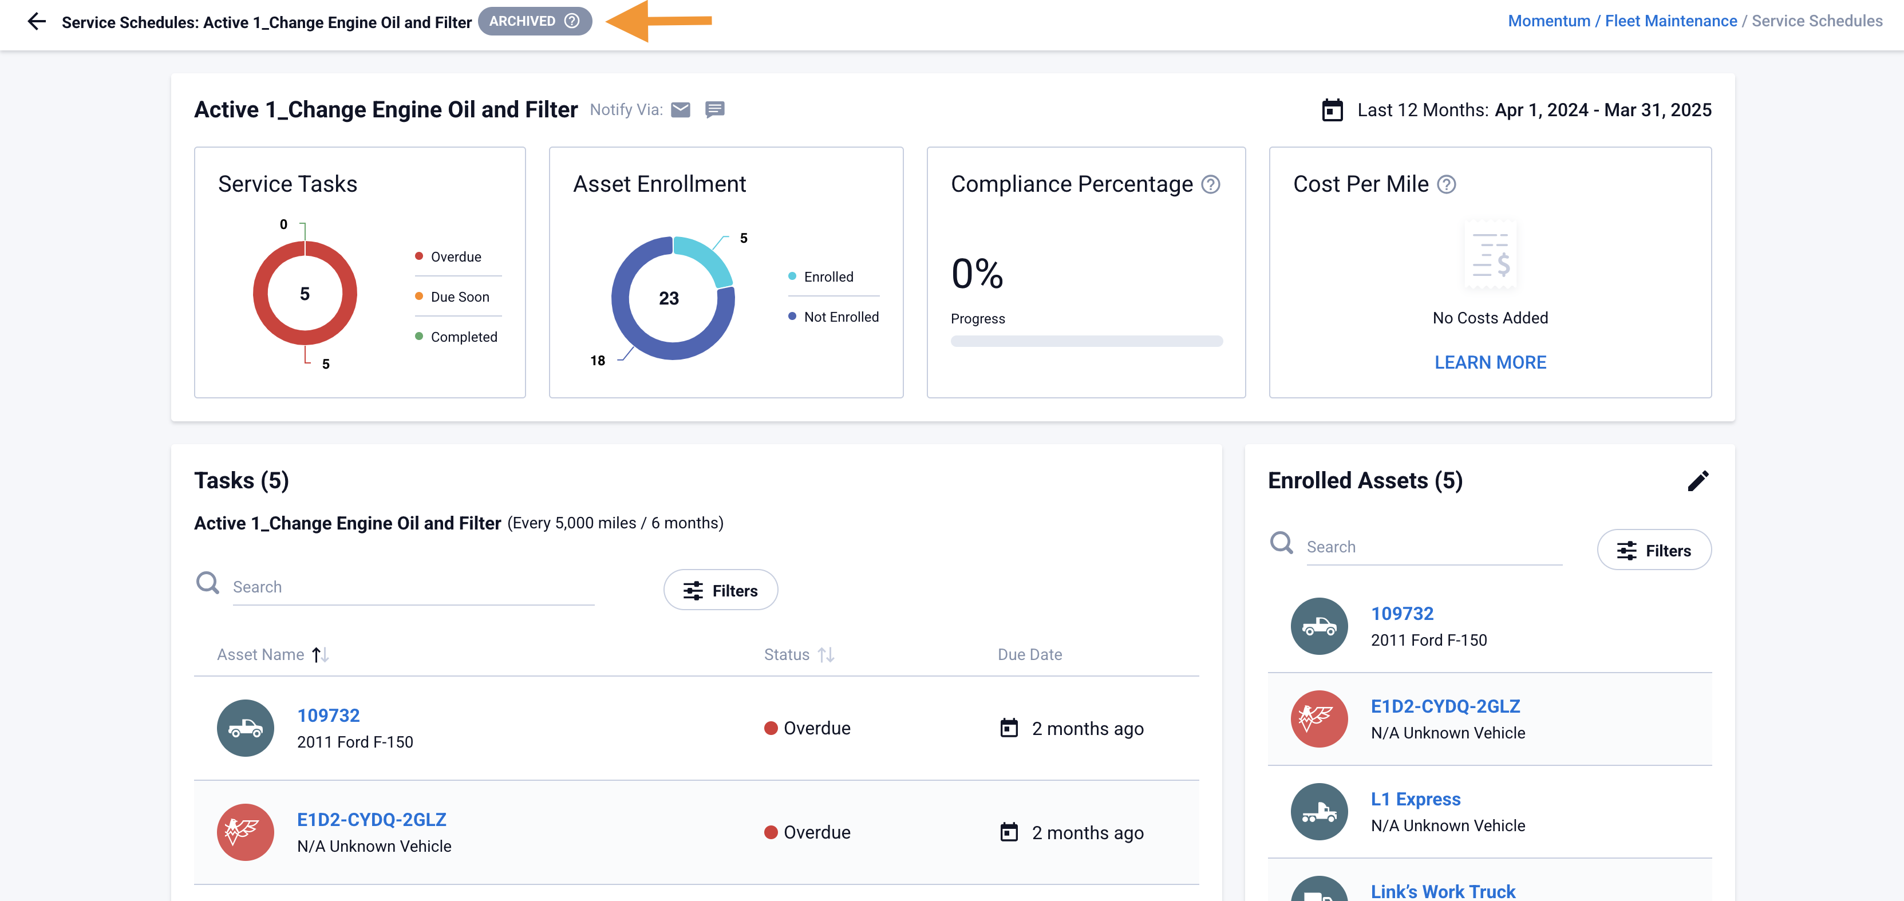
Task: Edit enrolled assets with pencil icon
Action: point(1698,480)
